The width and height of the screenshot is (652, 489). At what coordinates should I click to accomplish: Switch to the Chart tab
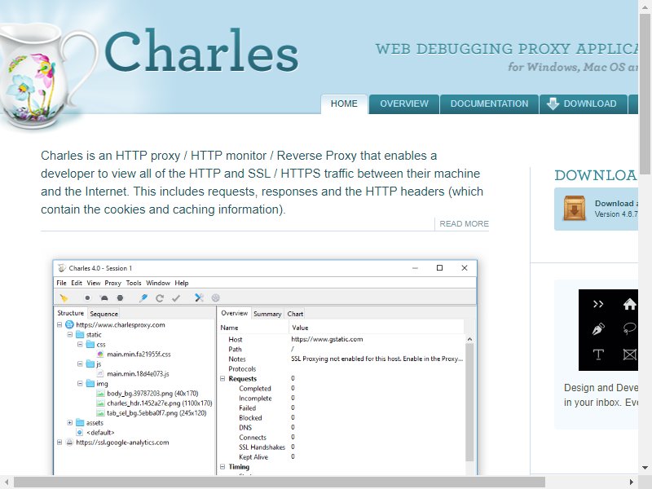(x=295, y=314)
